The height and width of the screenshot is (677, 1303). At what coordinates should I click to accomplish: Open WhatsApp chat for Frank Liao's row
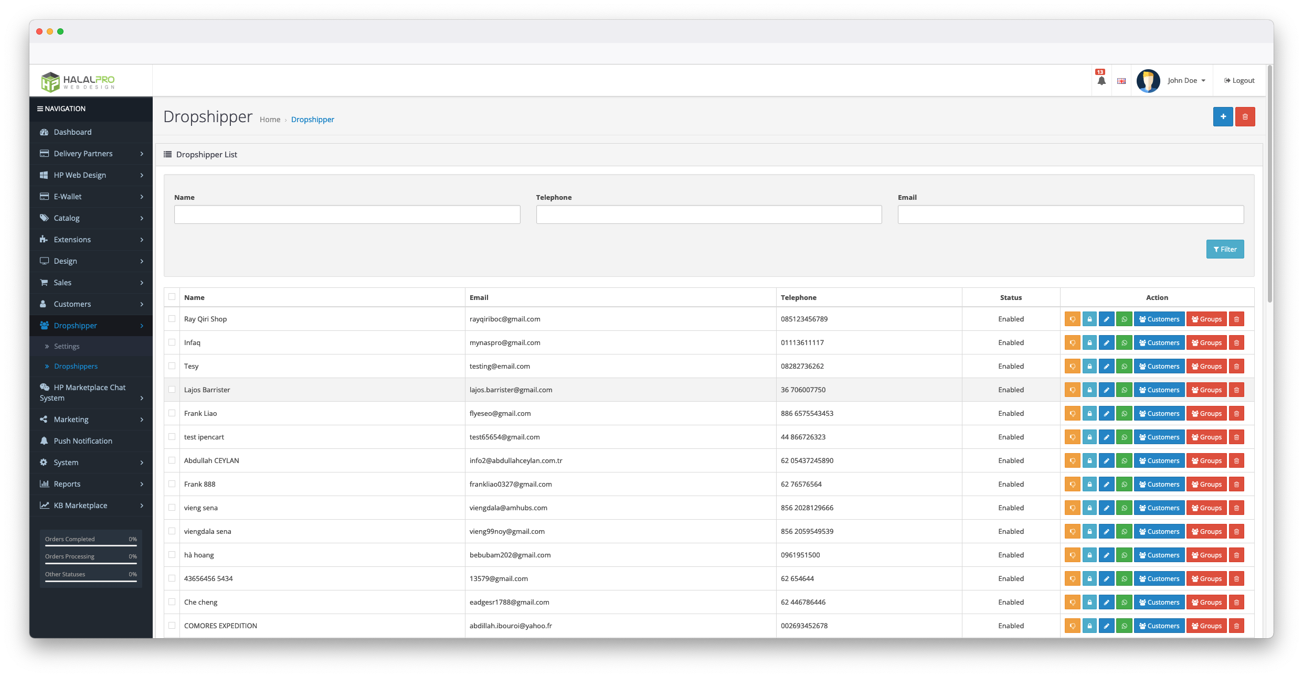click(1124, 413)
